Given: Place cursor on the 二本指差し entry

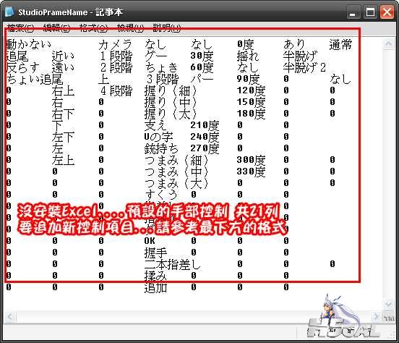Looking at the screenshot, I should (173, 265).
